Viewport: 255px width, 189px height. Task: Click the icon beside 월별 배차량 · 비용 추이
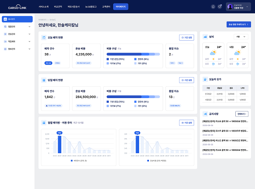point(44,123)
